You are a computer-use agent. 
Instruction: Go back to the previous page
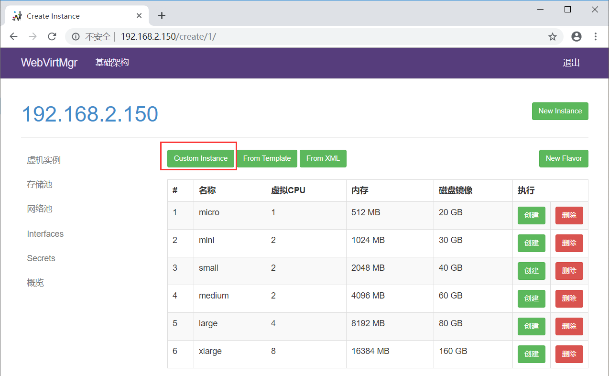pos(13,36)
